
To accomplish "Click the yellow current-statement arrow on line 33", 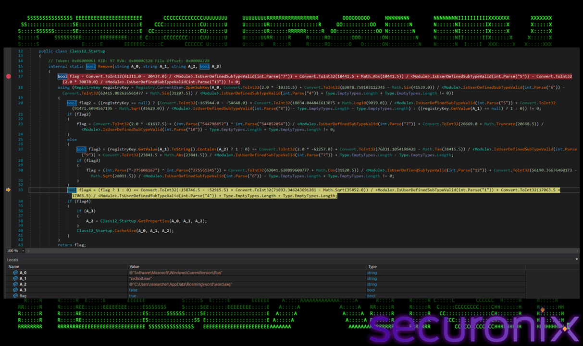I will point(8,190).
